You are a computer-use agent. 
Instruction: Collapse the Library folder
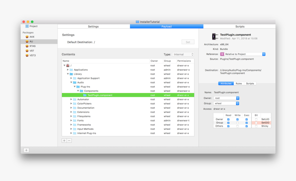pos(68,74)
